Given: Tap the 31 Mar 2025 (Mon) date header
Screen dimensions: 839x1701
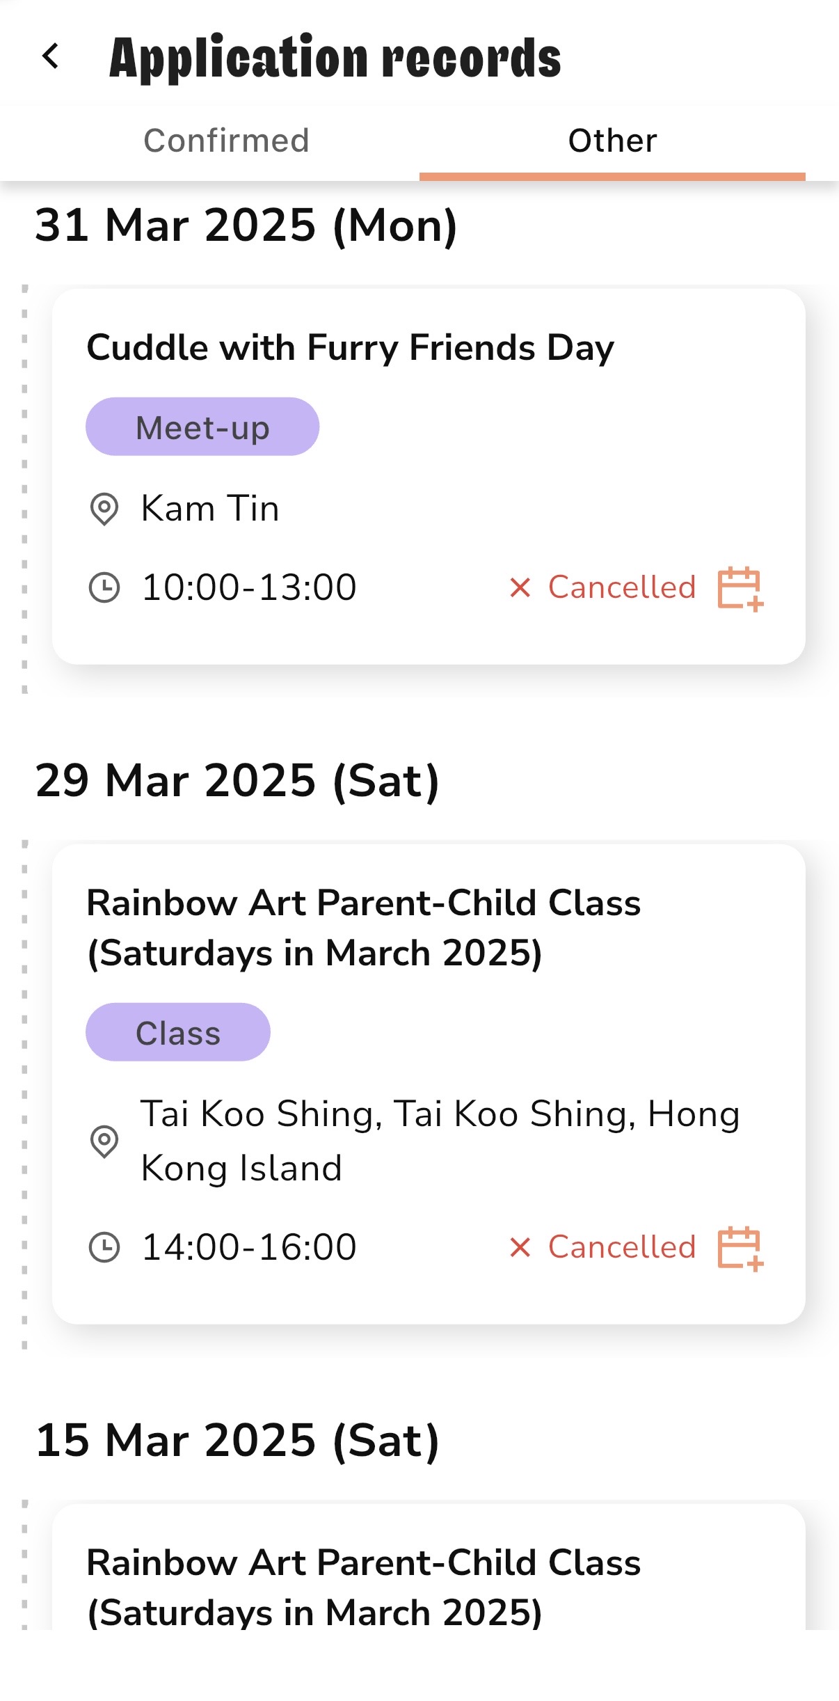Looking at the screenshot, I should (246, 226).
